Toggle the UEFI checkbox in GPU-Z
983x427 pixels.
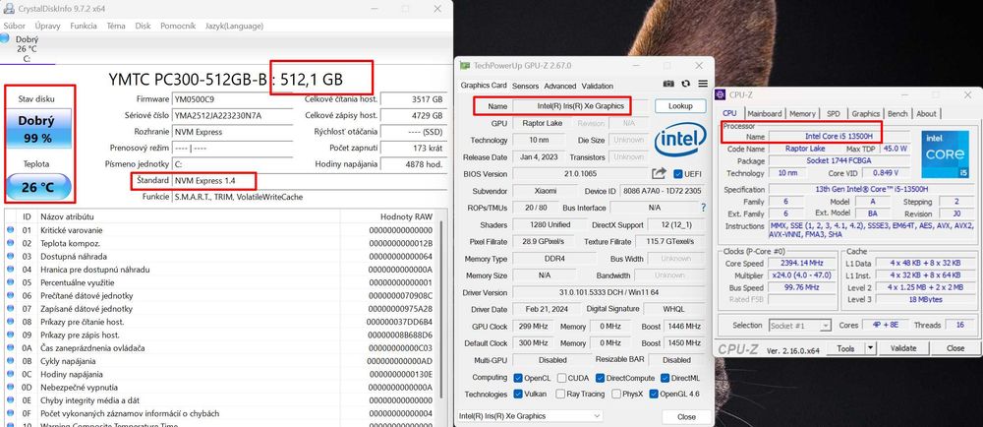677,174
